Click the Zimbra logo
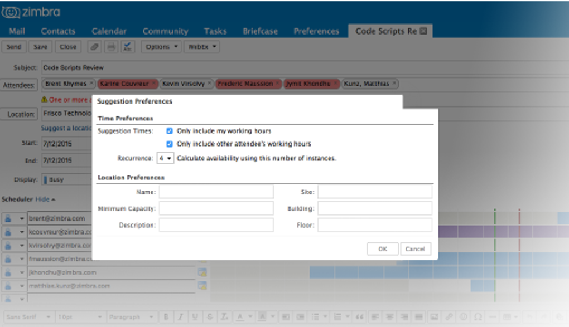Image resolution: width=569 pixels, height=327 pixels. coord(31,12)
